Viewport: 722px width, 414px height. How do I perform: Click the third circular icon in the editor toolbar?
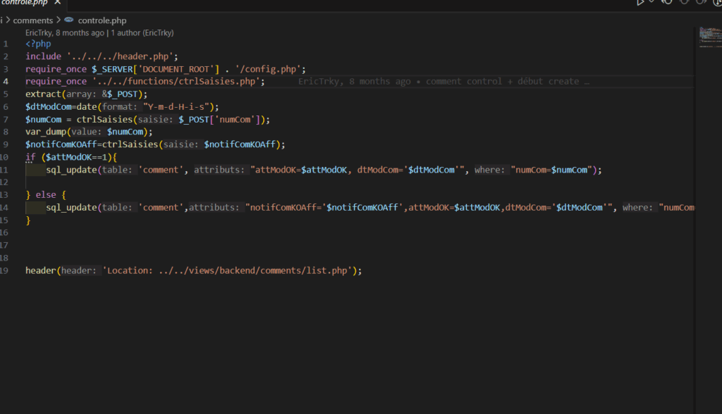point(699,3)
